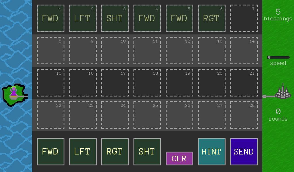The height and width of the screenshot is (172, 294).
Task: Click empty program slot 8
Action: [50, 51]
